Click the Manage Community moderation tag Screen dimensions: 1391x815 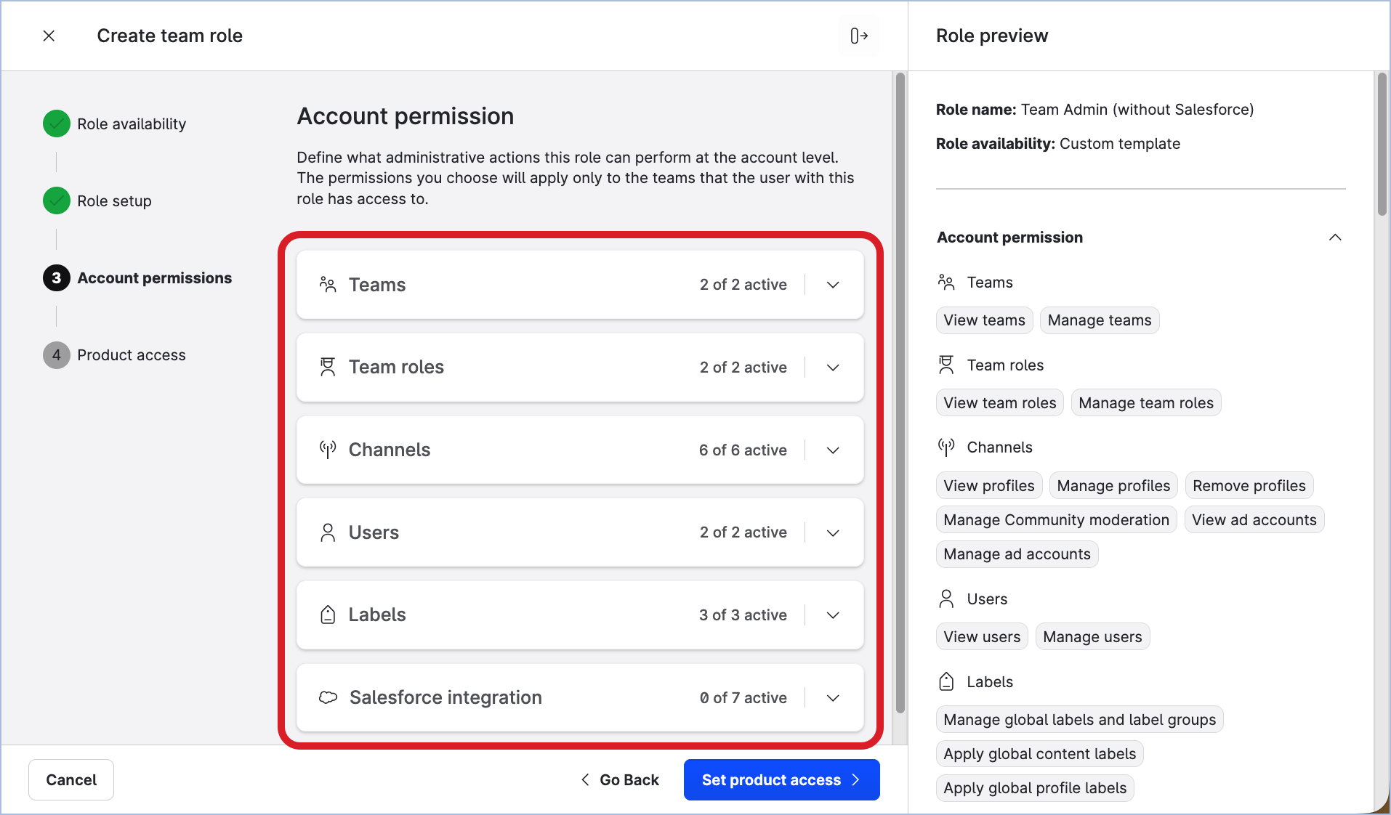(1055, 520)
